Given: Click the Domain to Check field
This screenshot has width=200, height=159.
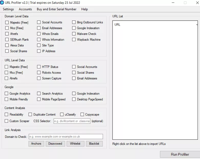Looking at the screenshot, I should coord(66,137).
